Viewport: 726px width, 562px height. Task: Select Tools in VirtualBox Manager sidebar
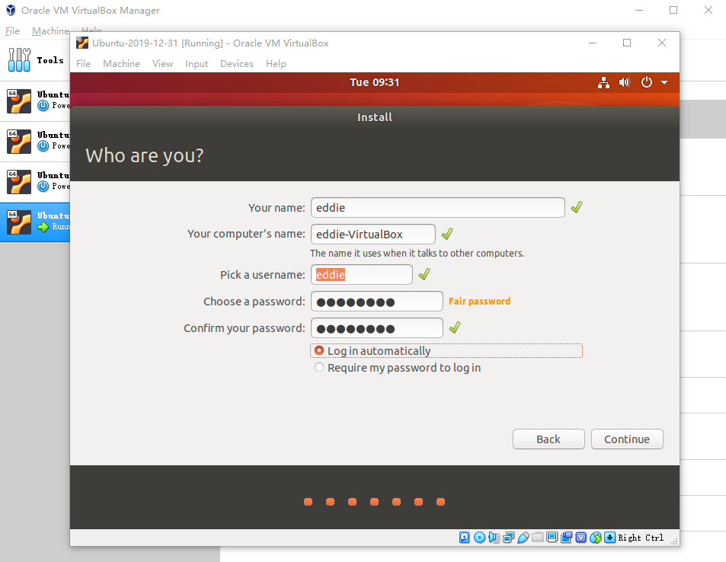tap(35, 60)
